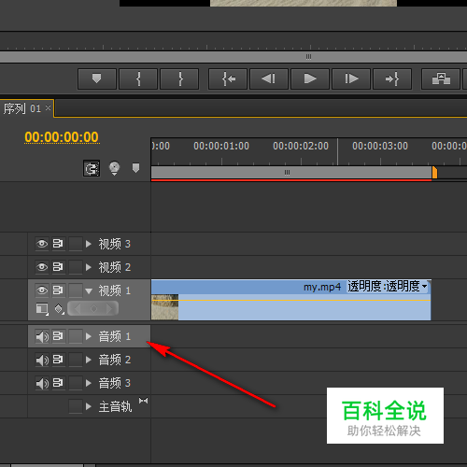This screenshot has height=467, width=467.
Task: Toggle track lock box on 视频 3
Action: coord(76,244)
